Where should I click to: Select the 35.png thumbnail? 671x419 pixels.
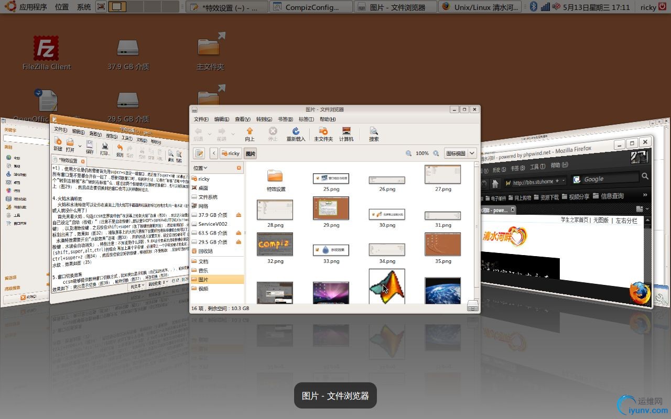click(443, 244)
